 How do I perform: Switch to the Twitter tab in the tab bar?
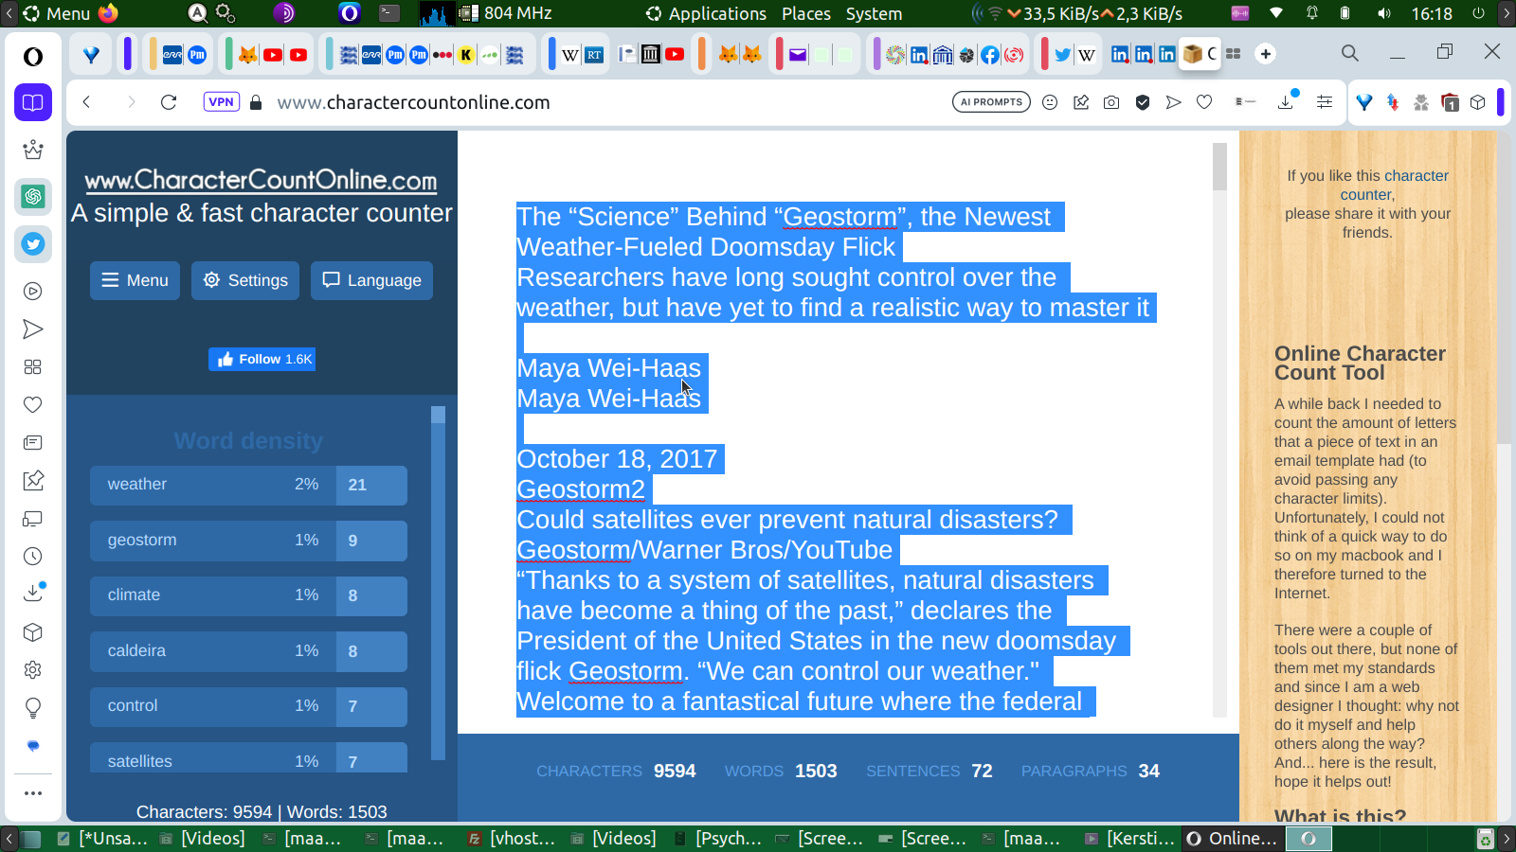click(1063, 55)
